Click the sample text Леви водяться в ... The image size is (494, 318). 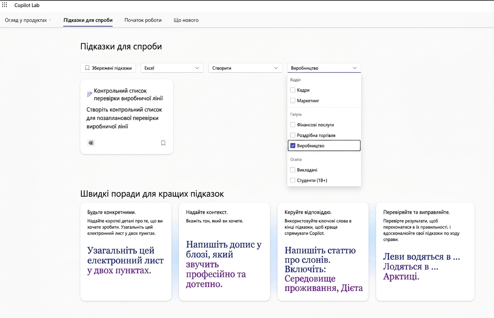[x=421, y=256]
